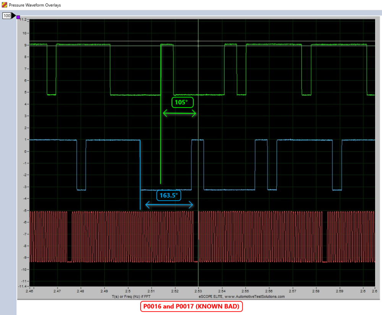Select the black playback triangle beside 100

tap(12, 16)
